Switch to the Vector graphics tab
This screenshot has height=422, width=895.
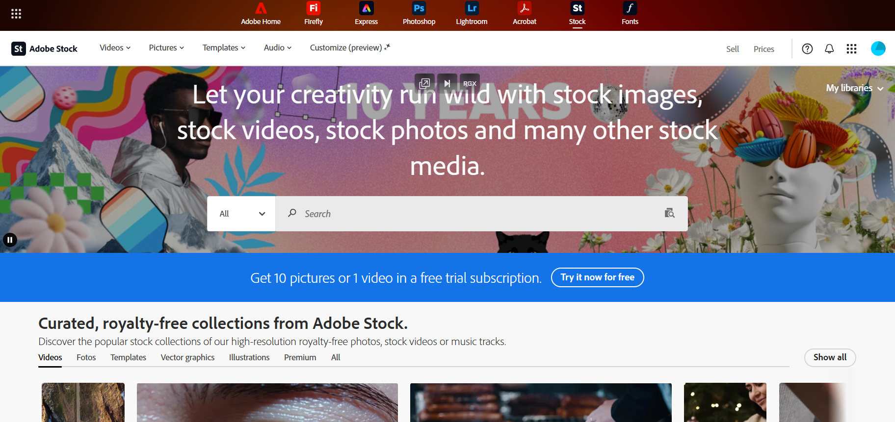point(187,358)
